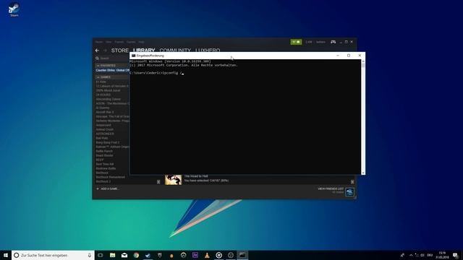463x260 pixels.
Task: Click the microphone icon in taskbar search
Action: (90, 255)
